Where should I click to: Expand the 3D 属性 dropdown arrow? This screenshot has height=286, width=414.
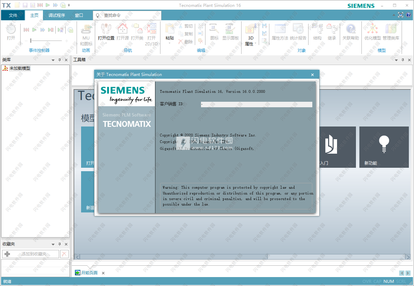pyautogui.click(x=255, y=44)
